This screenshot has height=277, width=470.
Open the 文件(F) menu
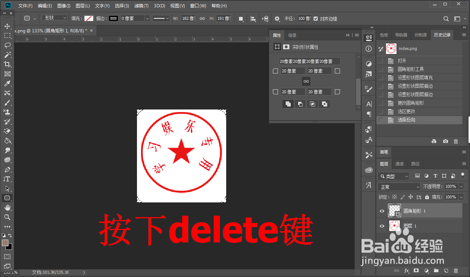[25, 6]
